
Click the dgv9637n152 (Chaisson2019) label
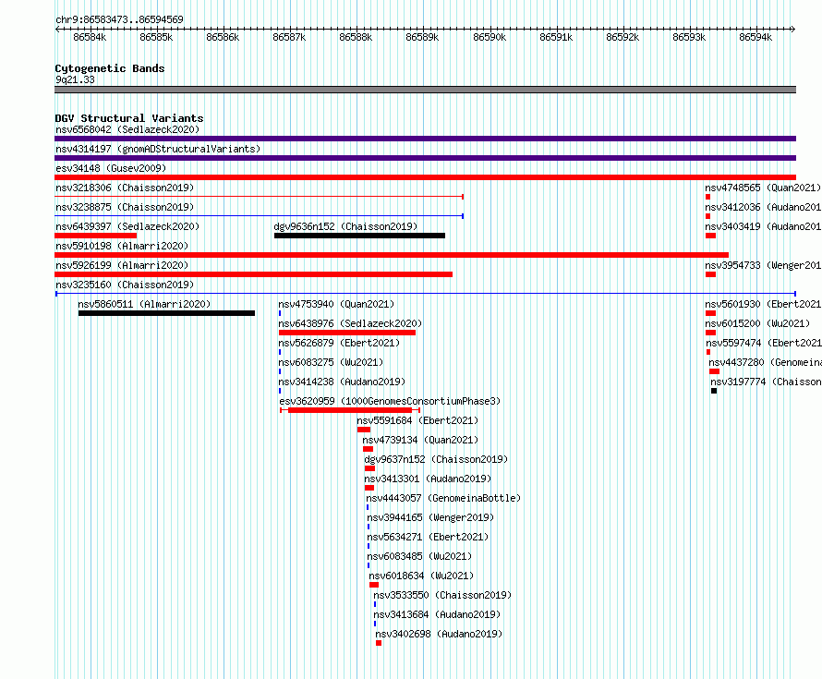tap(436, 459)
